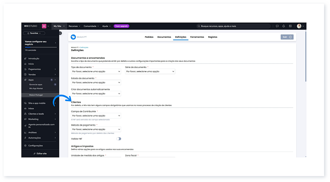Image resolution: width=330 pixels, height=182 pixels.
Task: Click the Fazer upgrade button
Action: pyautogui.click(x=121, y=26)
